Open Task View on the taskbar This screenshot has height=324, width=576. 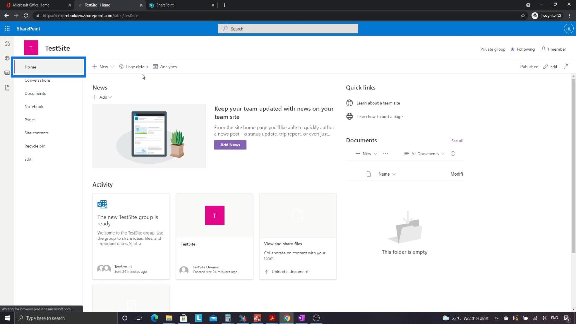pyautogui.click(x=139, y=318)
